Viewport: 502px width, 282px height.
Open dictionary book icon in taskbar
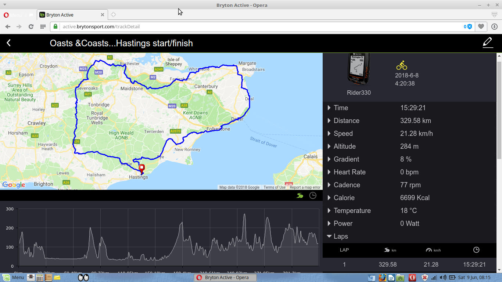click(48, 278)
